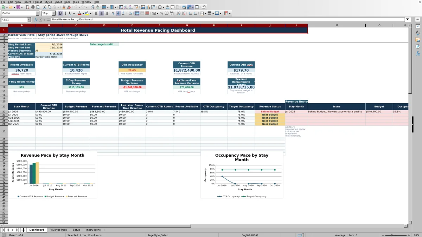Click the Sort Ascending icon
The width and height of the screenshot is (422, 237).
coord(126,7)
